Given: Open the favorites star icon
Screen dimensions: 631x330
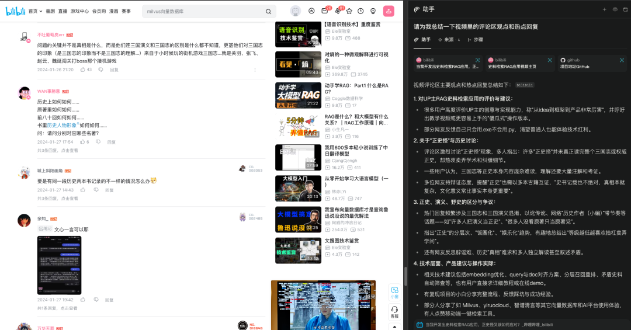Looking at the screenshot, I should 349,11.
